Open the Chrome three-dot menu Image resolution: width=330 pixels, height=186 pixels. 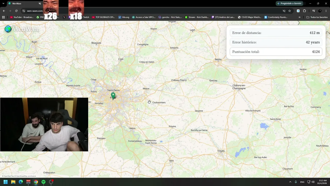[x=326, y=11]
